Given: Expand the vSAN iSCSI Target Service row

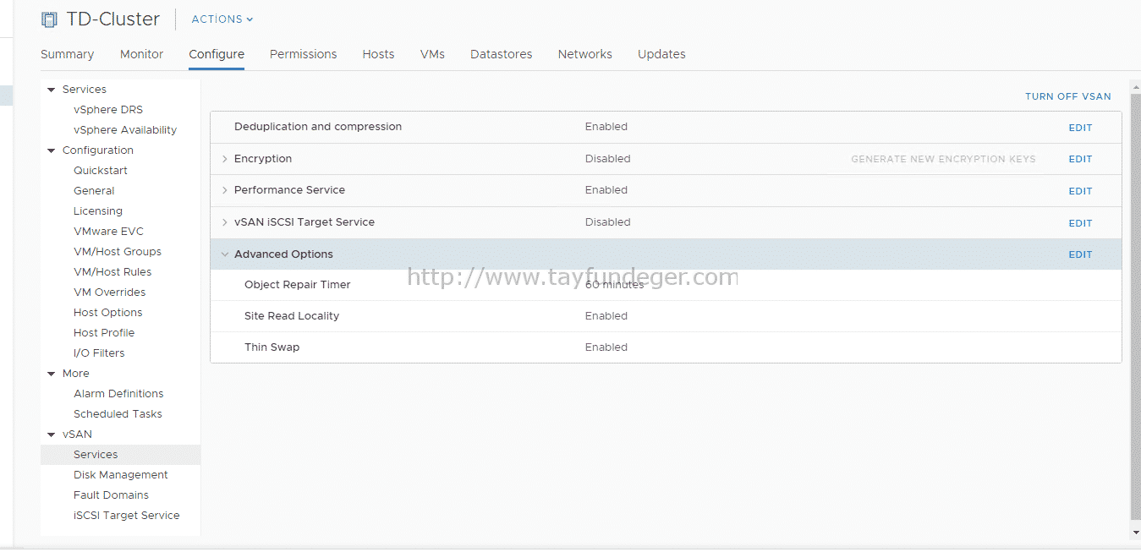Looking at the screenshot, I should point(225,222).
